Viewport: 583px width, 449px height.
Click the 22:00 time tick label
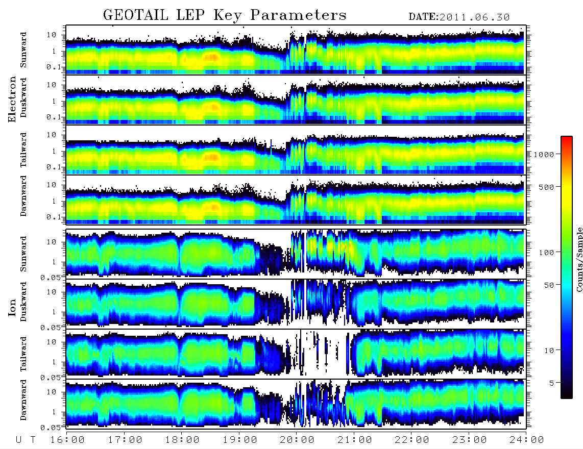point(412,440)
